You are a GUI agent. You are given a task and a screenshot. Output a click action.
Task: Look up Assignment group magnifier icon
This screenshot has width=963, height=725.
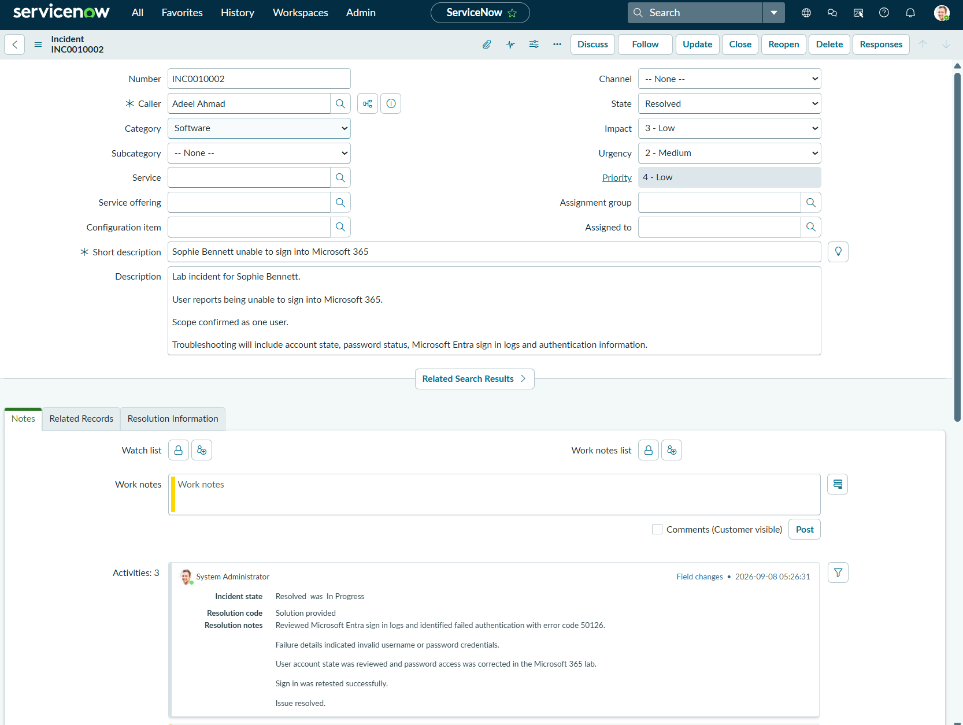click(811, 202)
